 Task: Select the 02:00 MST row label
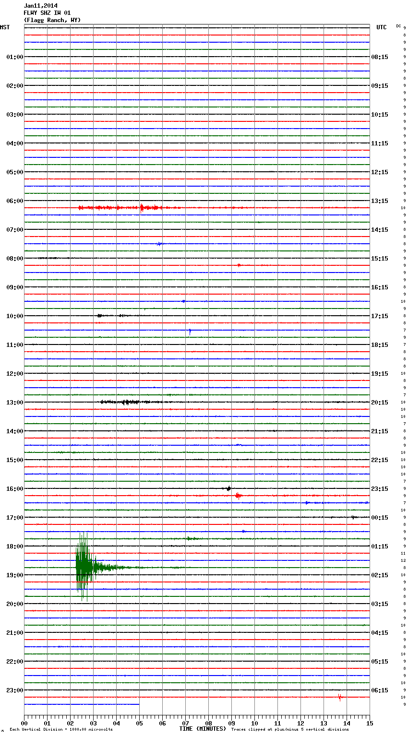coord(15,86)
